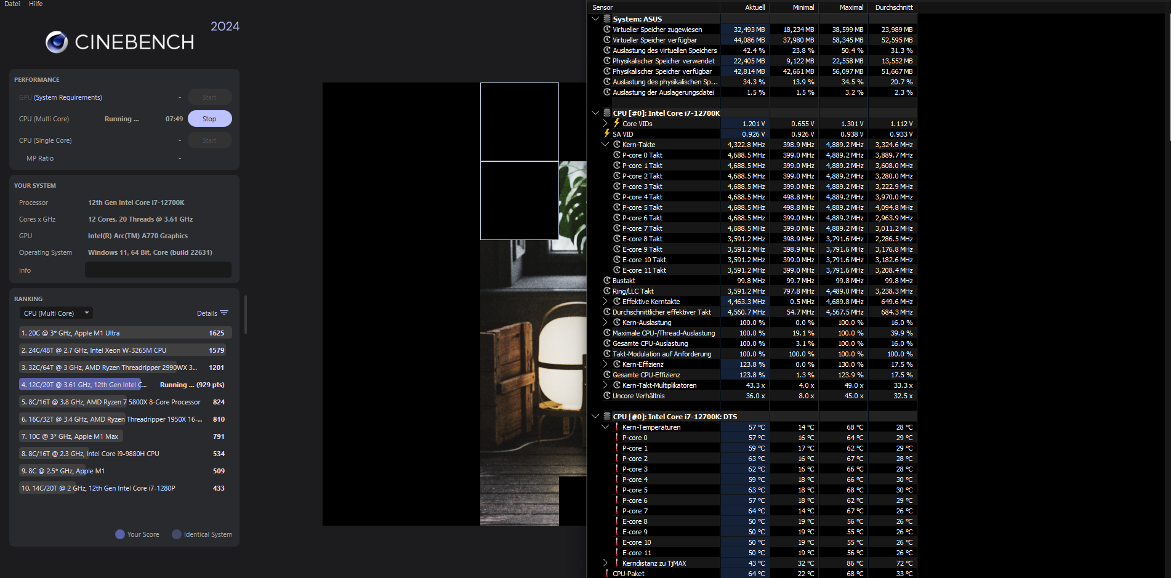The height and width of the screenshot is (578, 1171).
Task: Expand Effektive Kerntakte row
Action: pos(605,302)
